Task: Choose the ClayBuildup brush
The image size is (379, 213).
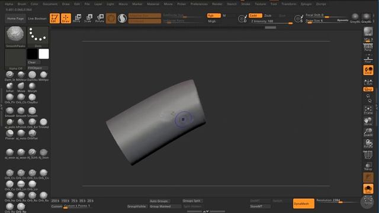Action: pyautogui.click(x=32, y=99)
